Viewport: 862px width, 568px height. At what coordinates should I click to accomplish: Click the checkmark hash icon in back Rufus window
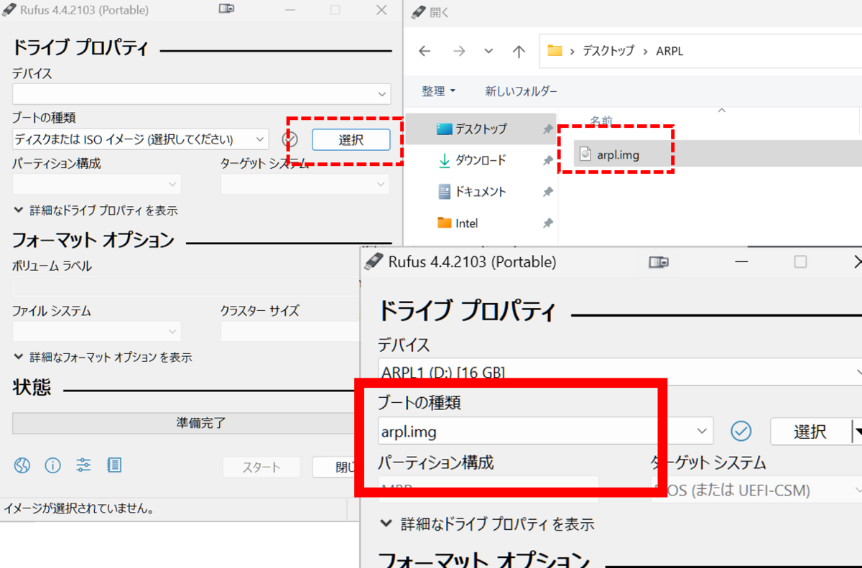(290, 139)
